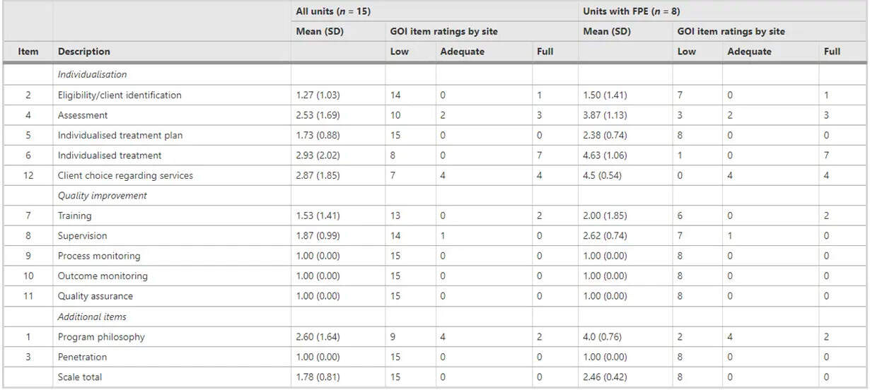The height and width of the screenshot is (390, 870).
Task: Click the 'Supervision' row label
Action: 83,236
